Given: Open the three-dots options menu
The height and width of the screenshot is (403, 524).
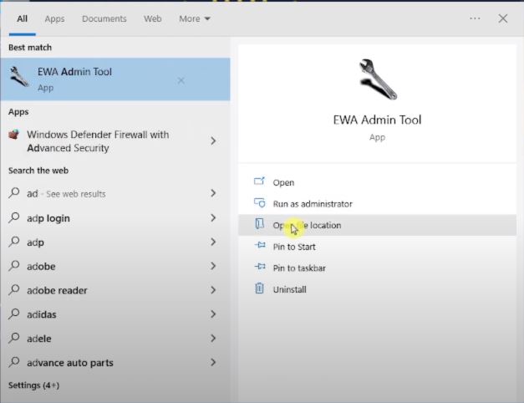Looking at the screenshot, I should (x=475, y=18).
